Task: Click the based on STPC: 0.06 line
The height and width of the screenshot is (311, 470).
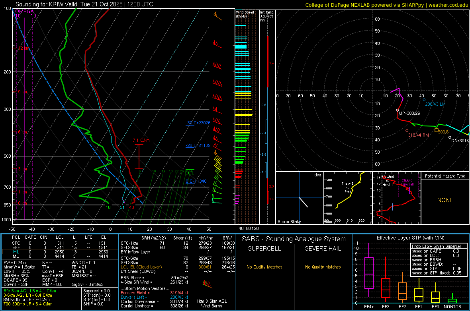Action: click(437, 269)
